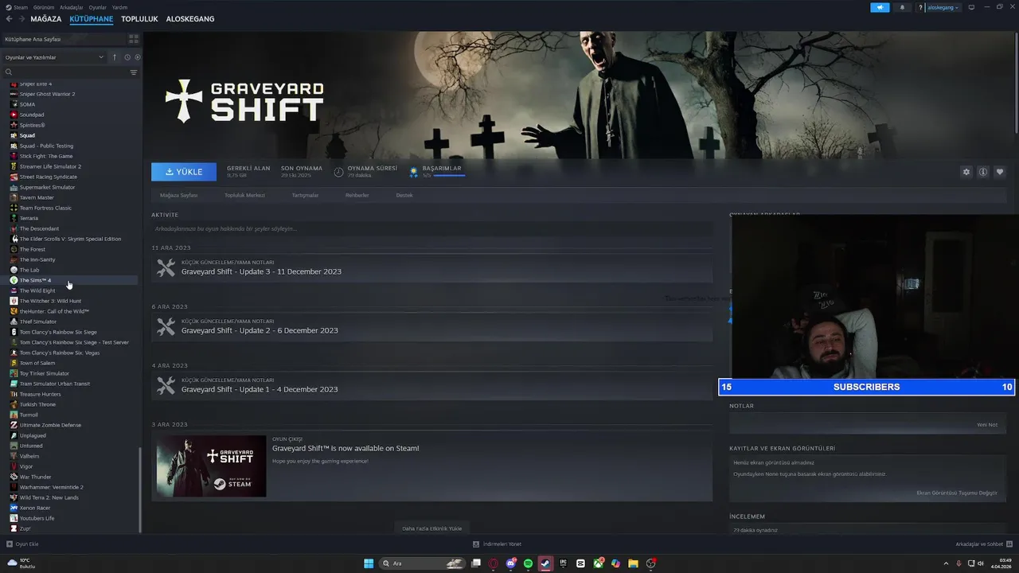The width and height of the screenshot is (1019, 573).
Task: Open the Yardım menu
Action: [x=119, y=7]
